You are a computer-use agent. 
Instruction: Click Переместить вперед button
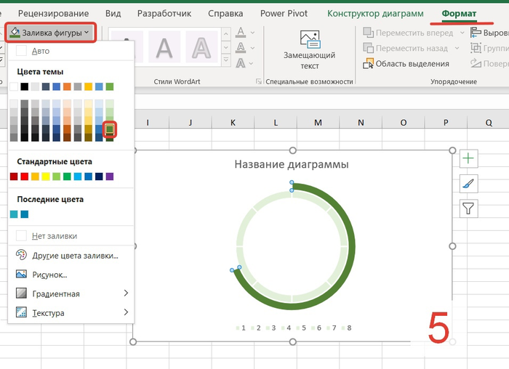(x=408, y=33)
